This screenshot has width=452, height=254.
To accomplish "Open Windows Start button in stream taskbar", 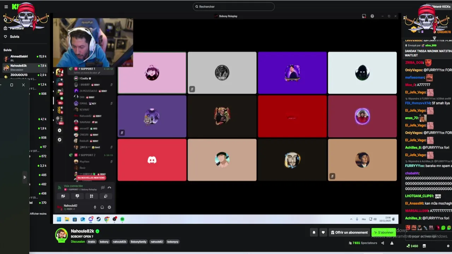I will click(x=59, y=219).
